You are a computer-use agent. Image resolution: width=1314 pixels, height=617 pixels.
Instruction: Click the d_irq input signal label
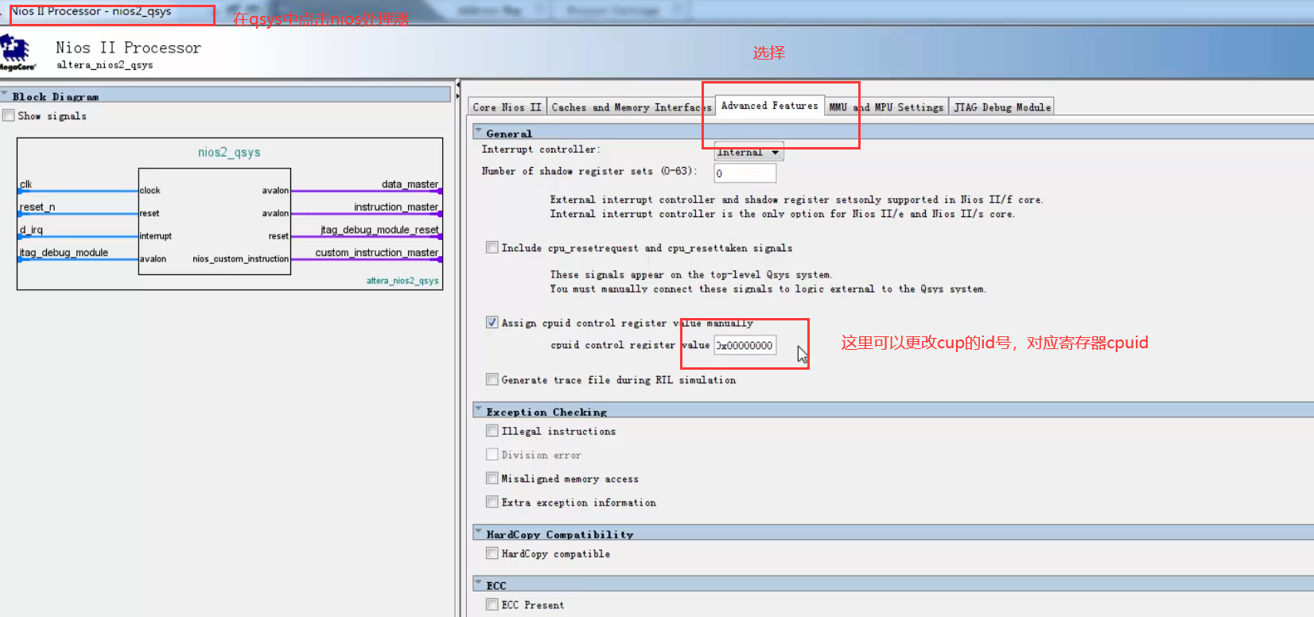tap(31, 230)
